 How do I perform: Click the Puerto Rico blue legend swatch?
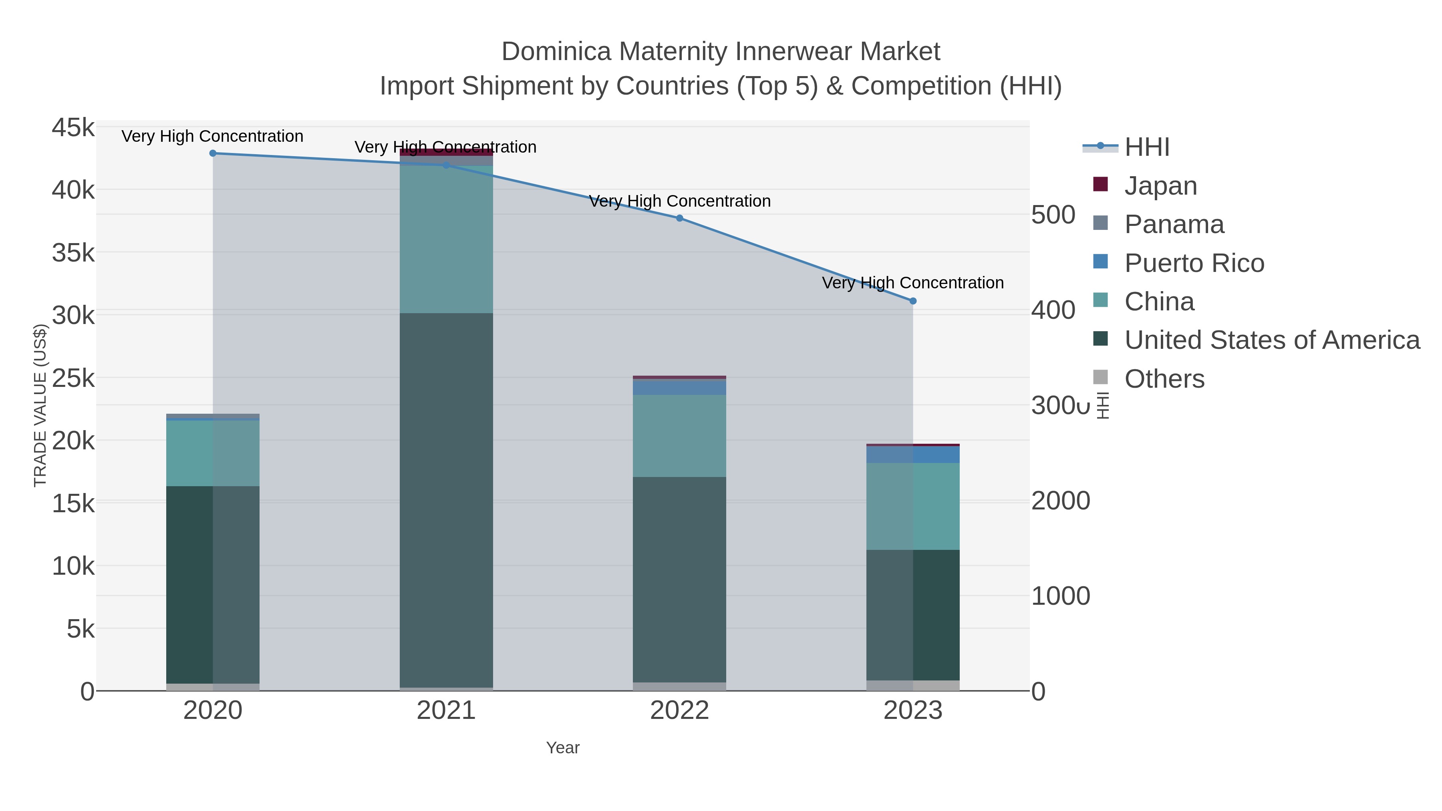[1101, 262]
